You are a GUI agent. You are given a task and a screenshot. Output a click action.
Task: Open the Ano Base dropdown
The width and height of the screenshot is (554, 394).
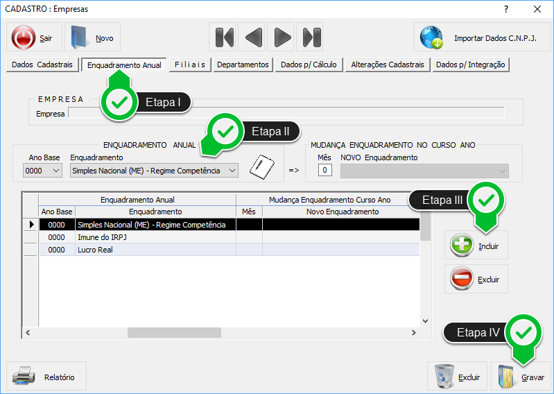43,171
